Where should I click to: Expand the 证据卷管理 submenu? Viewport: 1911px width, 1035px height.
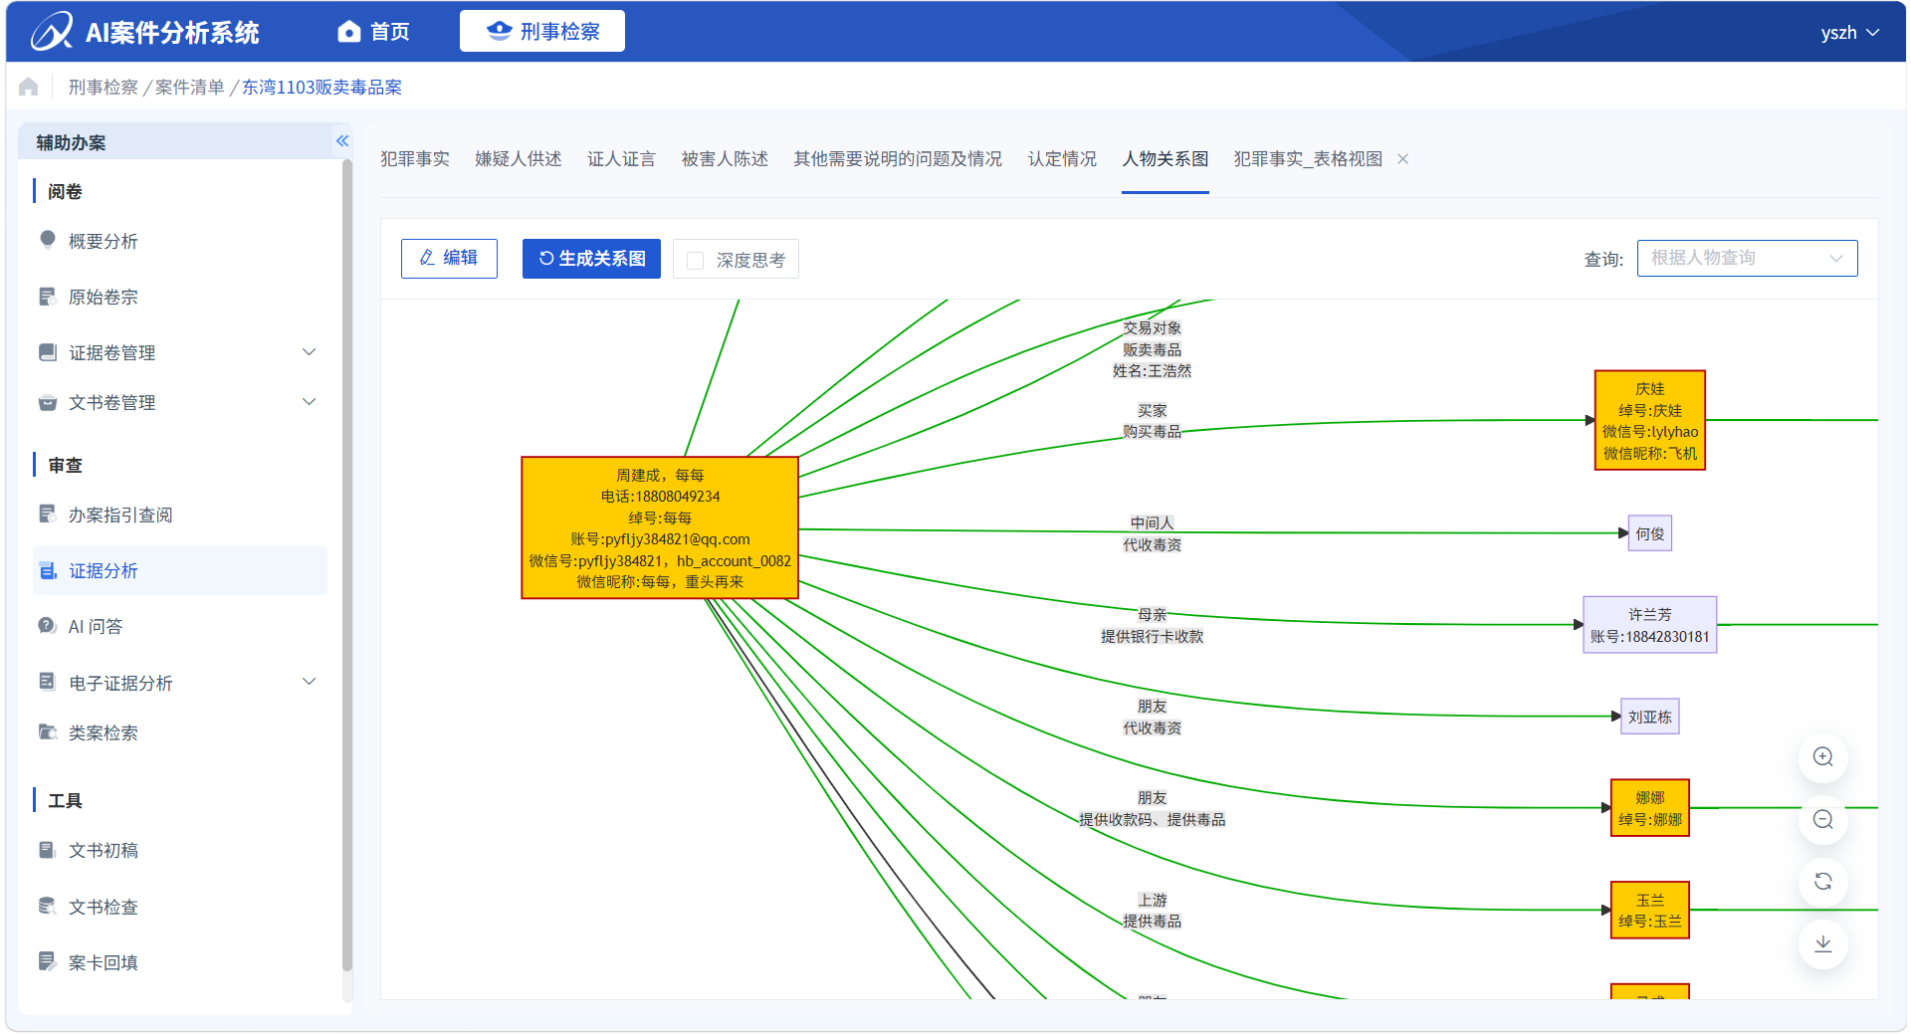point(309,352)
